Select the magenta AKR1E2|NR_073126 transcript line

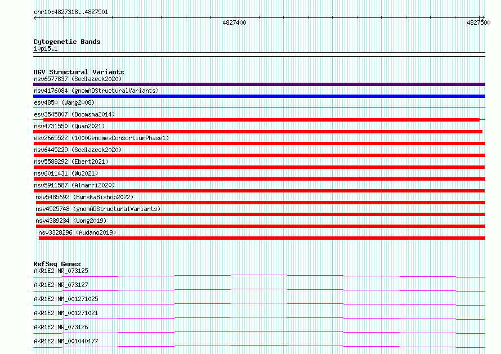[259, 332]
